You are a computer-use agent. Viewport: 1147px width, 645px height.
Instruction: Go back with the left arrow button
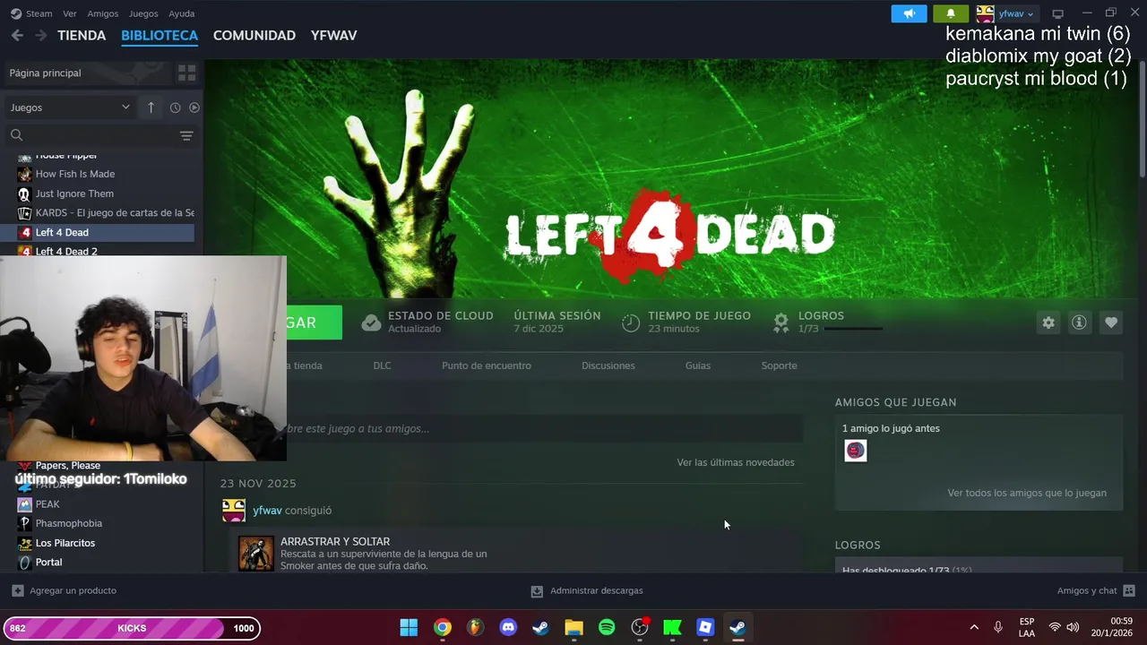click(x=17, y=35)
